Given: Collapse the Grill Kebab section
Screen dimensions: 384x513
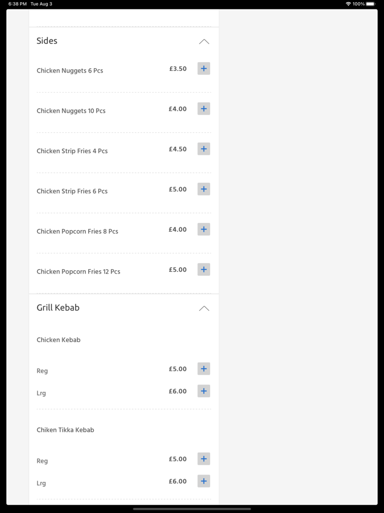Looking at the screenshot, I should point(204,308).
